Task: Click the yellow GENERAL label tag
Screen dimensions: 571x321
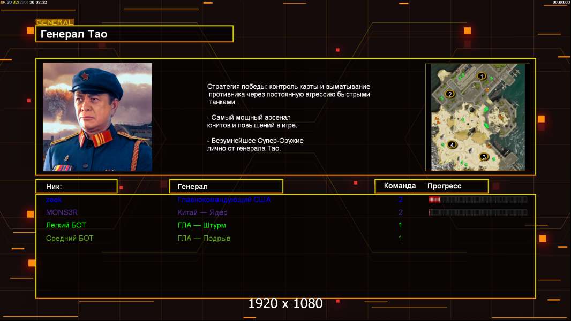Action: (x=55, y=22)
